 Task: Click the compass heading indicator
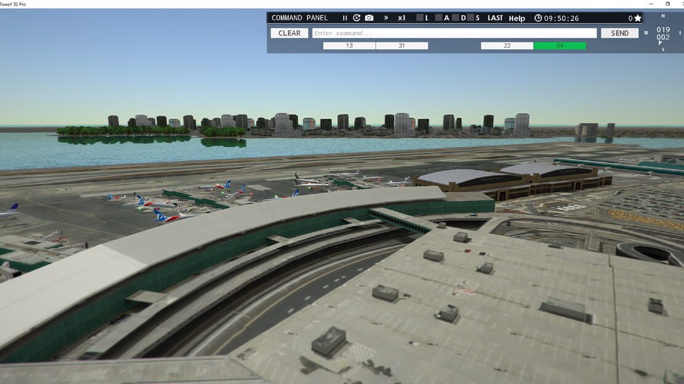663,33
